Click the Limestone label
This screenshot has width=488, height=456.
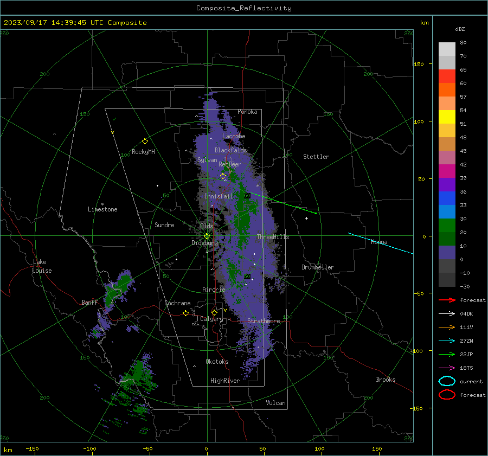[102, 209]
